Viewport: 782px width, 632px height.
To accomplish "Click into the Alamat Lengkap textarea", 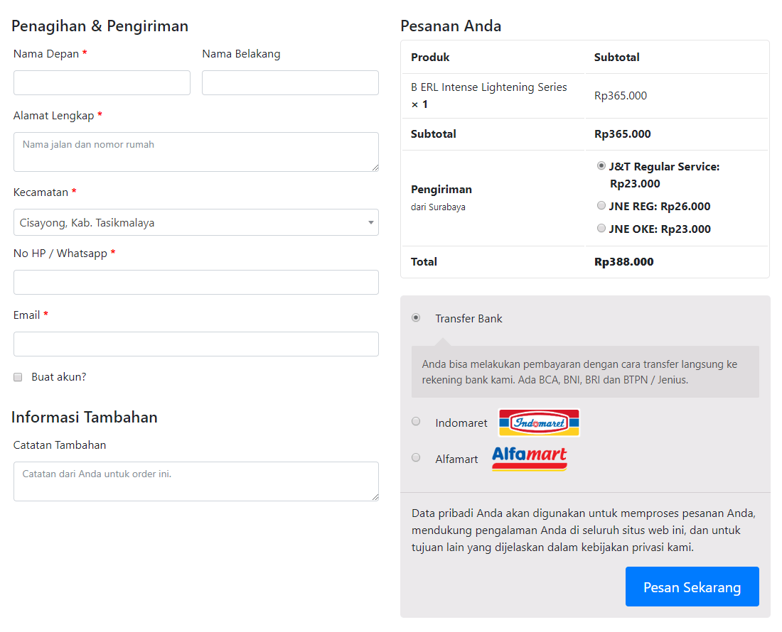I will click(195, 151).
